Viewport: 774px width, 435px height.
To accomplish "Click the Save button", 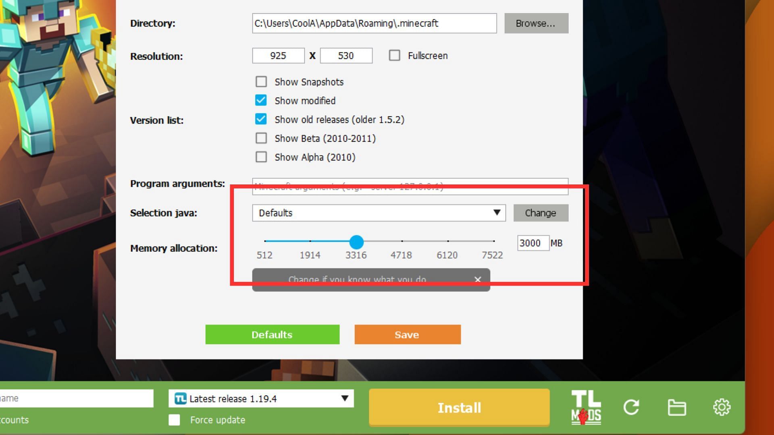I will 407,335.
